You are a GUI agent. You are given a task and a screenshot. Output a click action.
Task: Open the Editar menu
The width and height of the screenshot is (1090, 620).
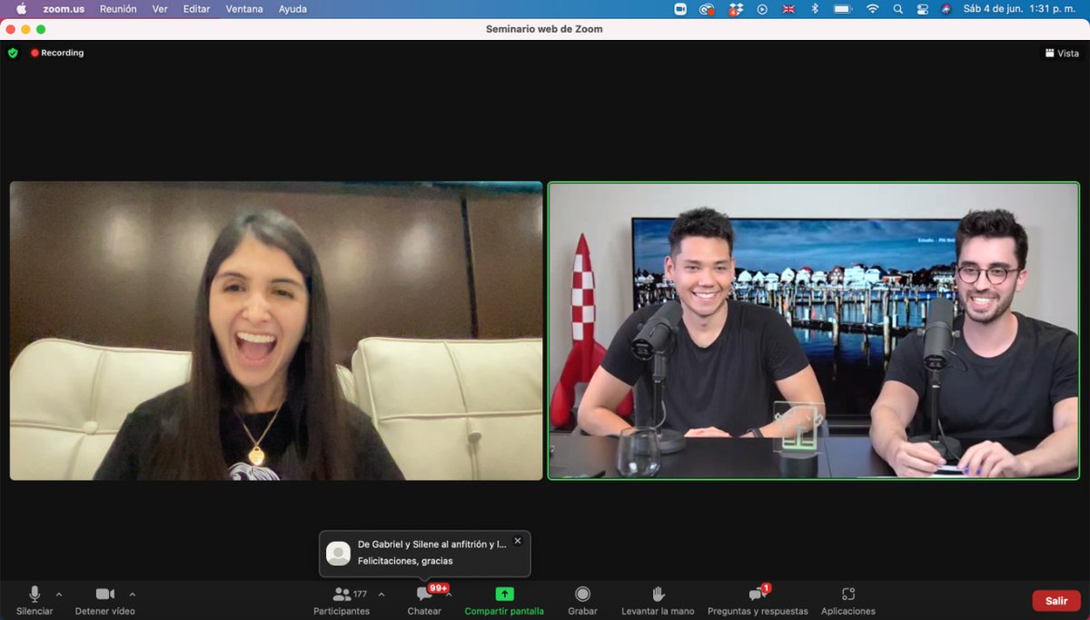[196, 9]
